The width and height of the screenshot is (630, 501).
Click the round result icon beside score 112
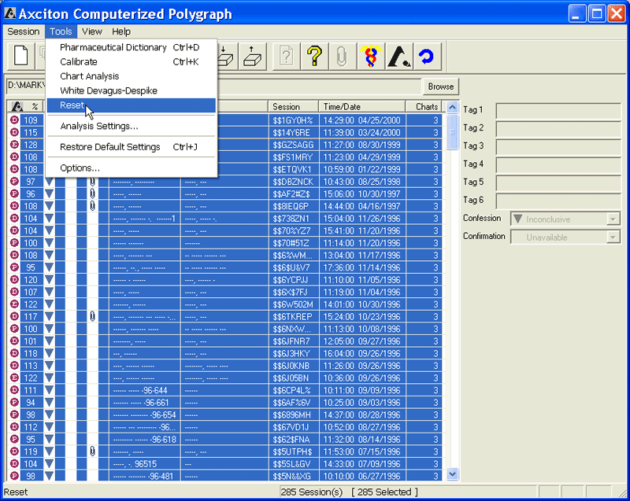click(x=14, y=427)
